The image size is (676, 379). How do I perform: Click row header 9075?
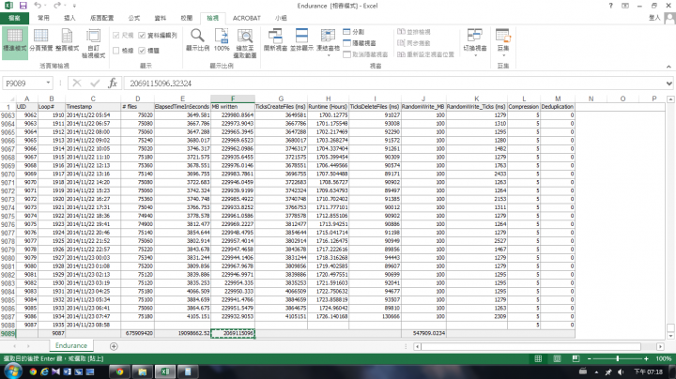tap(8, 216)
